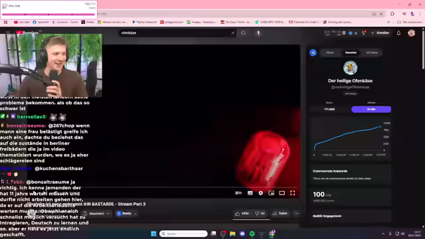Image resolution: width=425 pixels, height=239 pixels.
Task: Dislike the video with thumbs down
Action: tap(260, 214)
